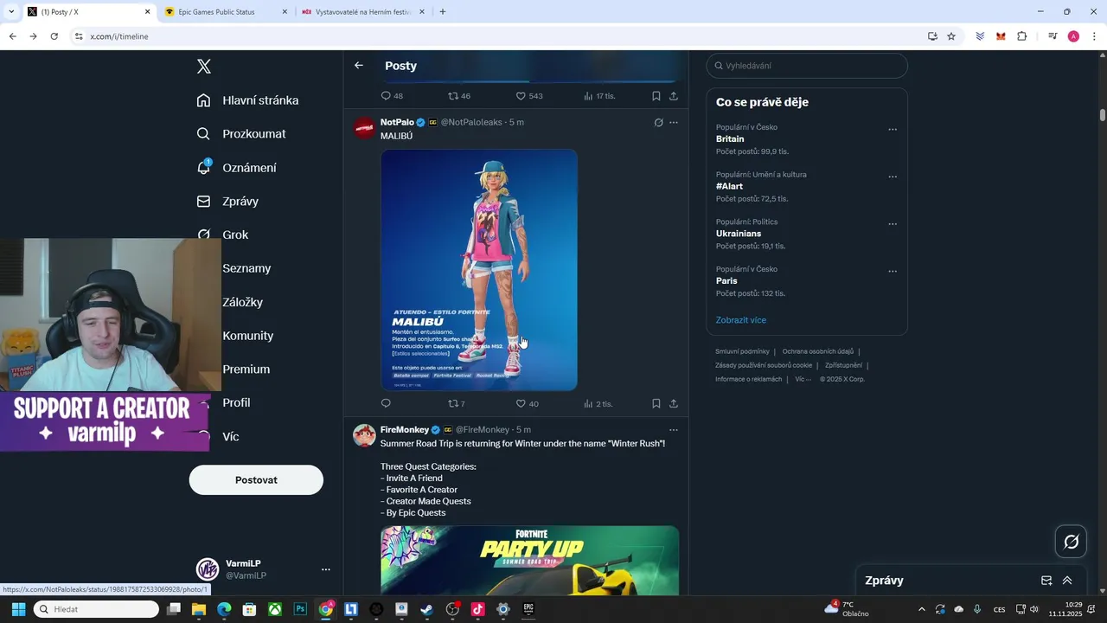Open the #Alart trending topic

[729, 186]
